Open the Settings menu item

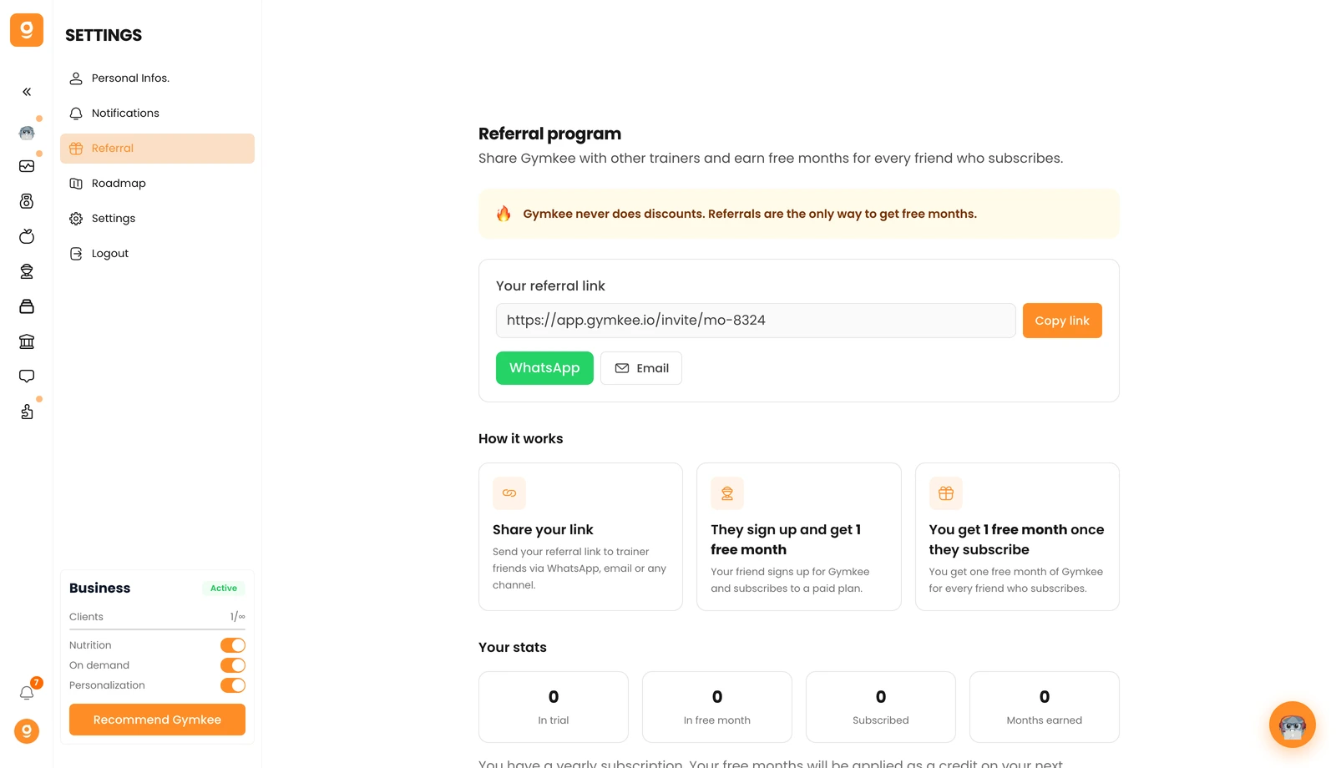tap(157, 219)
